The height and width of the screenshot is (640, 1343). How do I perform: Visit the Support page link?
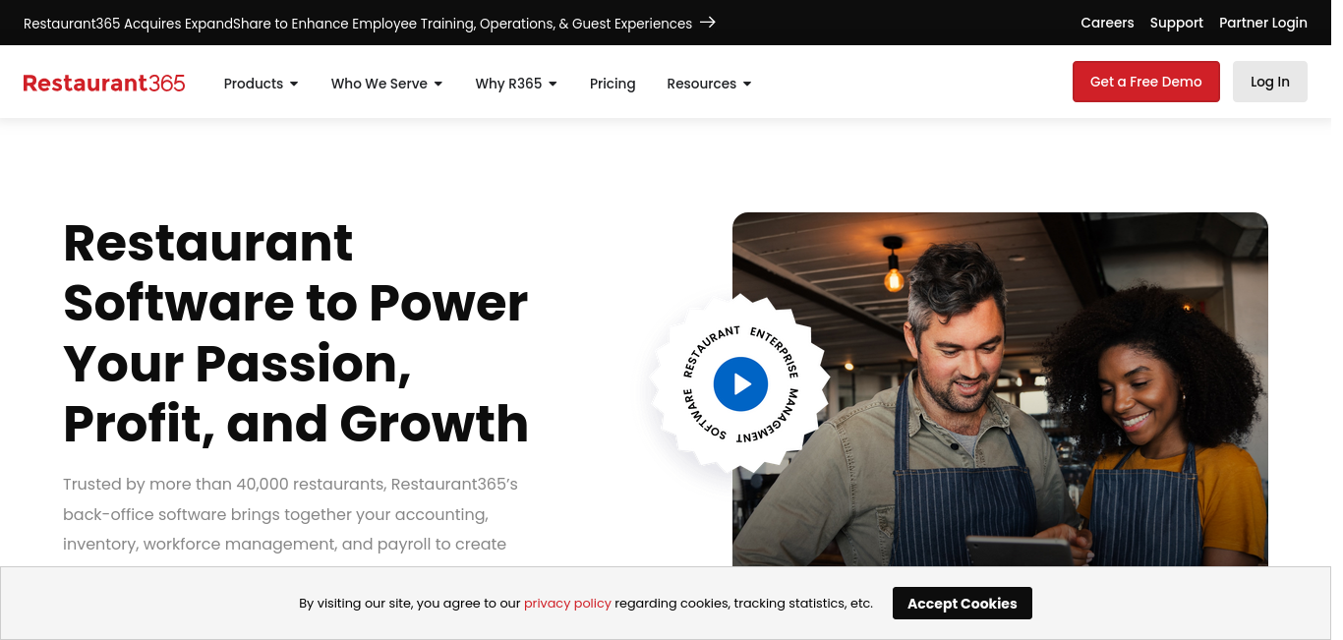coord(1177,23)
